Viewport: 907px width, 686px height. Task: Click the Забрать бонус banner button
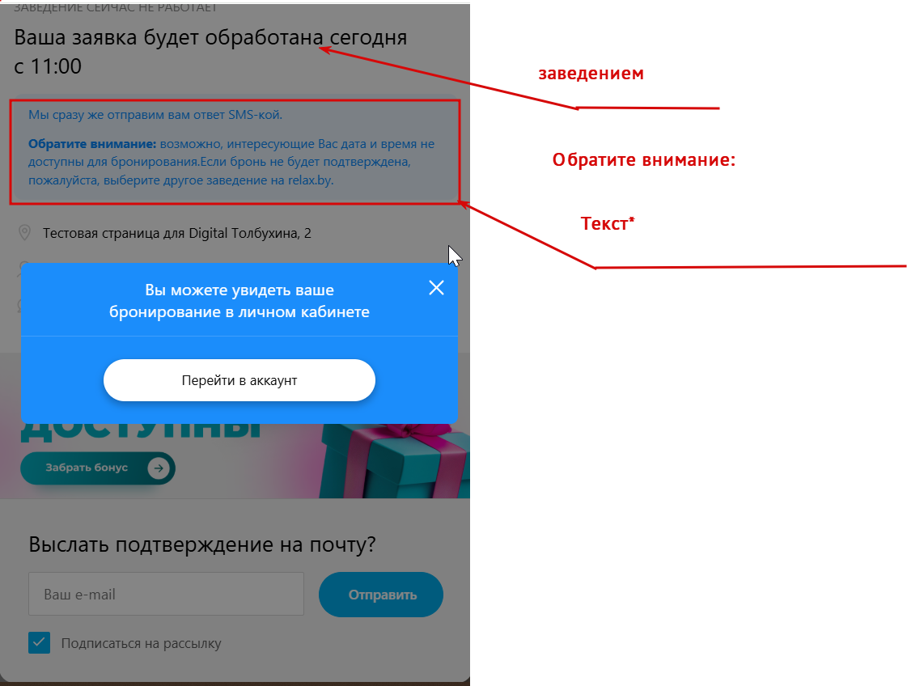point(98,468)
